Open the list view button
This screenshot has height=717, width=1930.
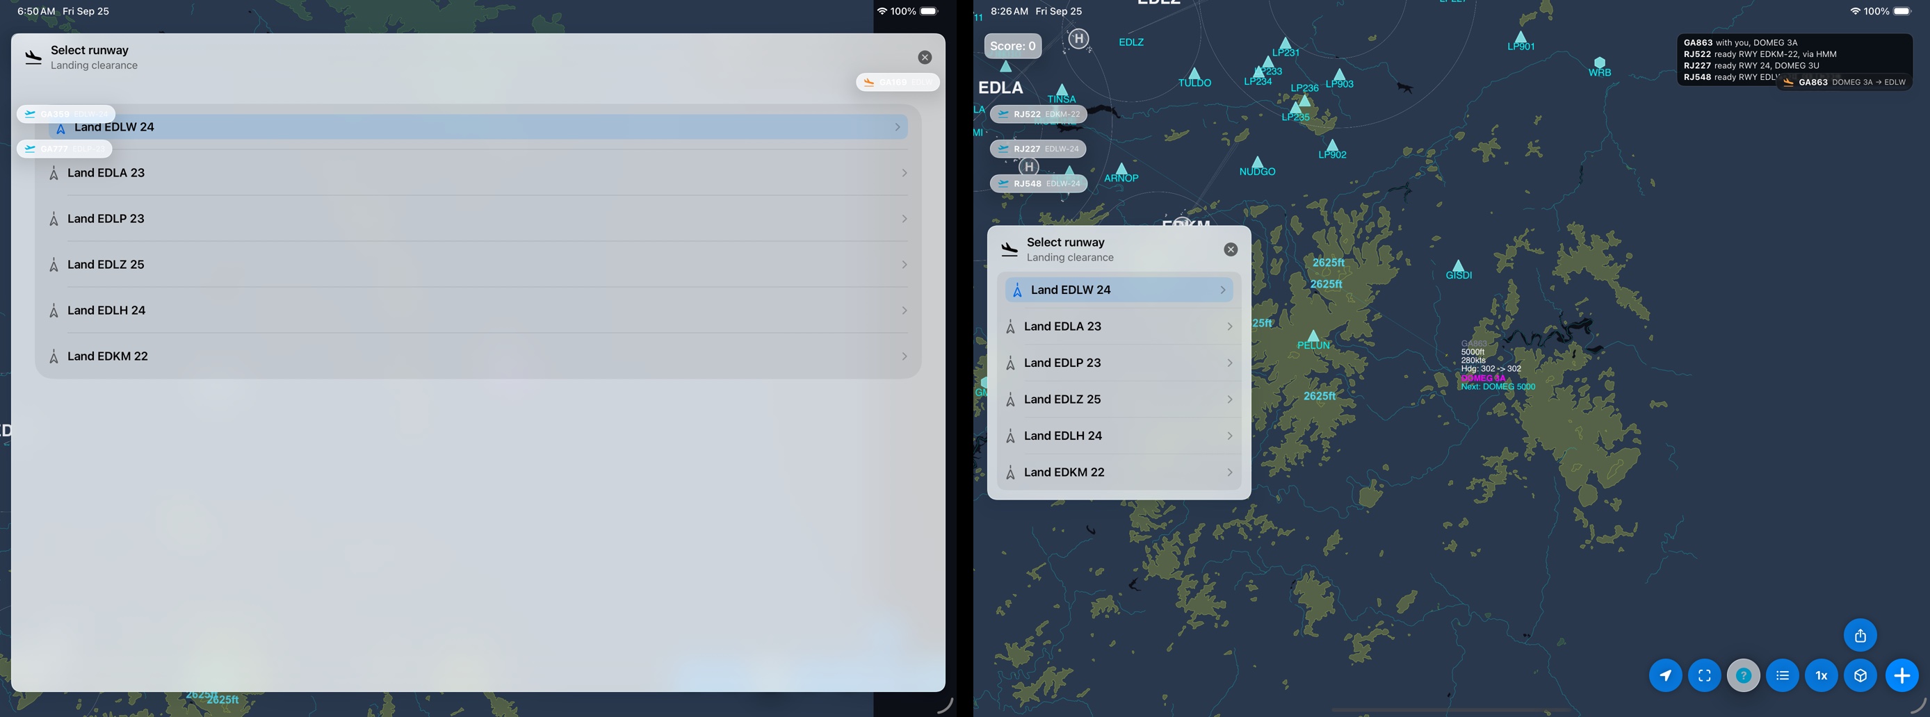pyautogui.click(x=1782, y=676)
